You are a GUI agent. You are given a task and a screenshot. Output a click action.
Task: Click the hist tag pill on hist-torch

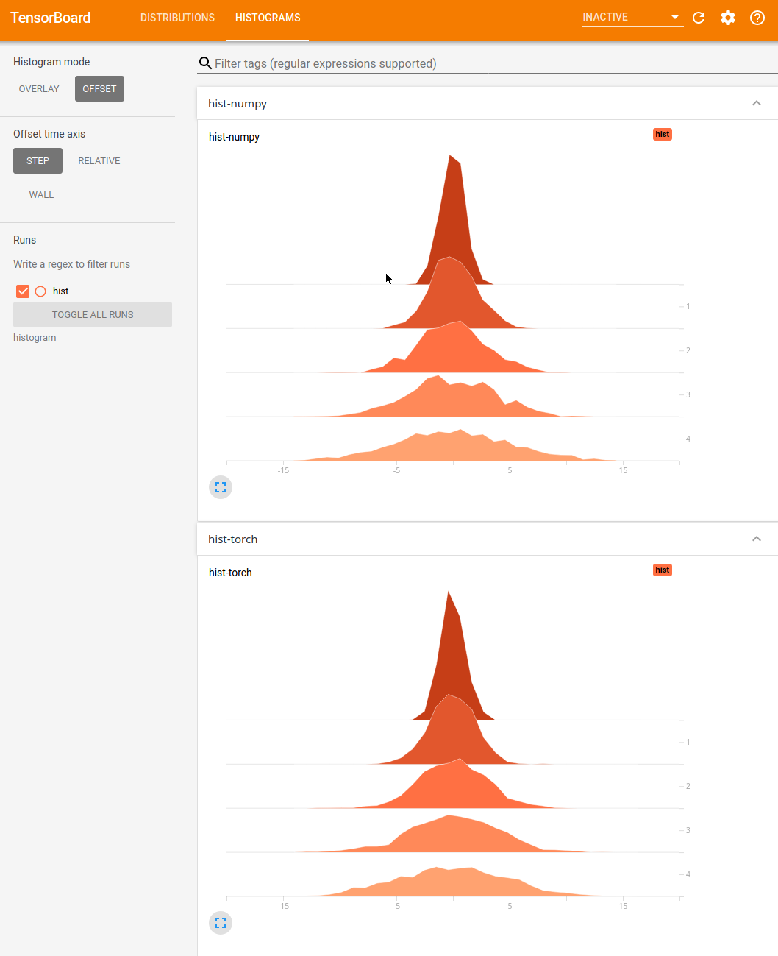pos(662,570)
